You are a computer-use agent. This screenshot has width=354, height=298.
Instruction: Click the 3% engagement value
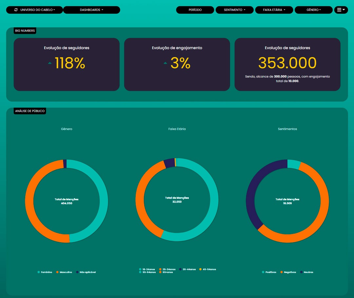[x=180, y=63]
